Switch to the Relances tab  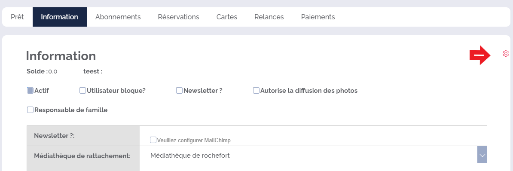pos(269,17)
